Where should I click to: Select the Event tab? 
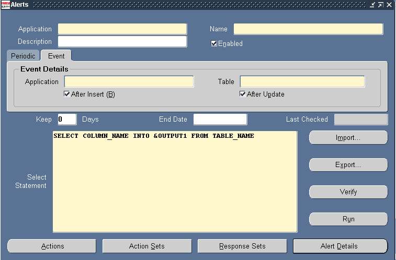56,56
